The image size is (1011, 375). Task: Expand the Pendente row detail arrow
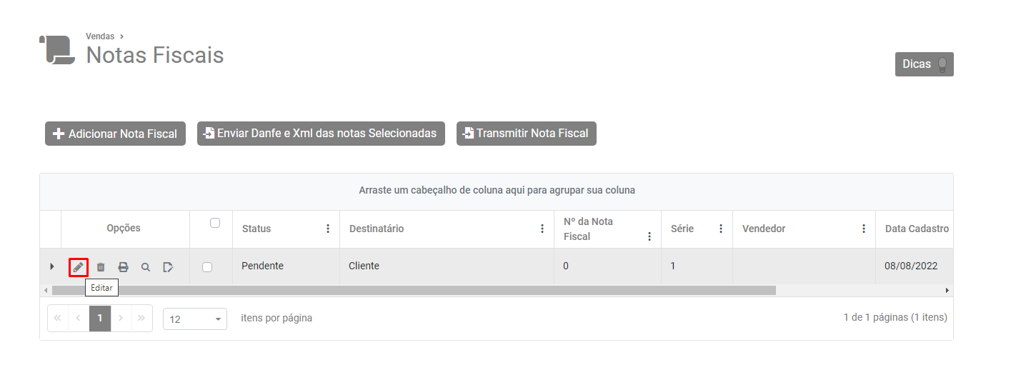point(51,266)
